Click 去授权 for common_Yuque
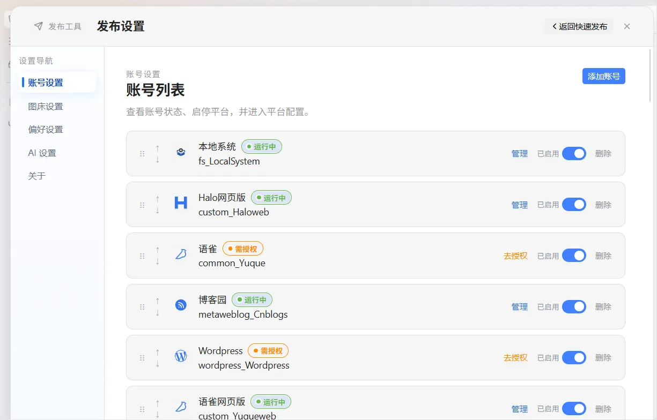Viewport: 657px width, 420px height. [515, 256]
